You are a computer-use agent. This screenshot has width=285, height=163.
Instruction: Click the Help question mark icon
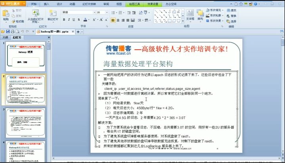(256, 4)
